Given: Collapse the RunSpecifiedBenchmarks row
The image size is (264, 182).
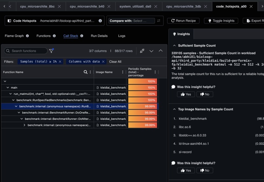Looking at the screenshot, I should [x=13, y=100].
